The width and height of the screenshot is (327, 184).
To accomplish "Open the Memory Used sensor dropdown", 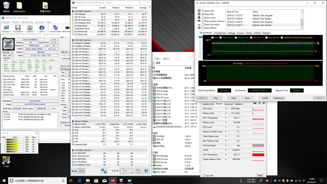I will pos(226,123).
